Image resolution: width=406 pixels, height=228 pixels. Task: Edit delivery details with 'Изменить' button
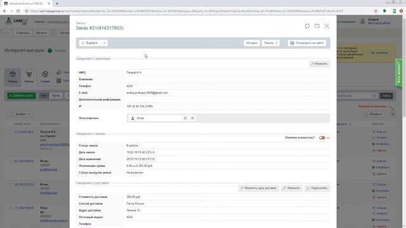(292, 188)
